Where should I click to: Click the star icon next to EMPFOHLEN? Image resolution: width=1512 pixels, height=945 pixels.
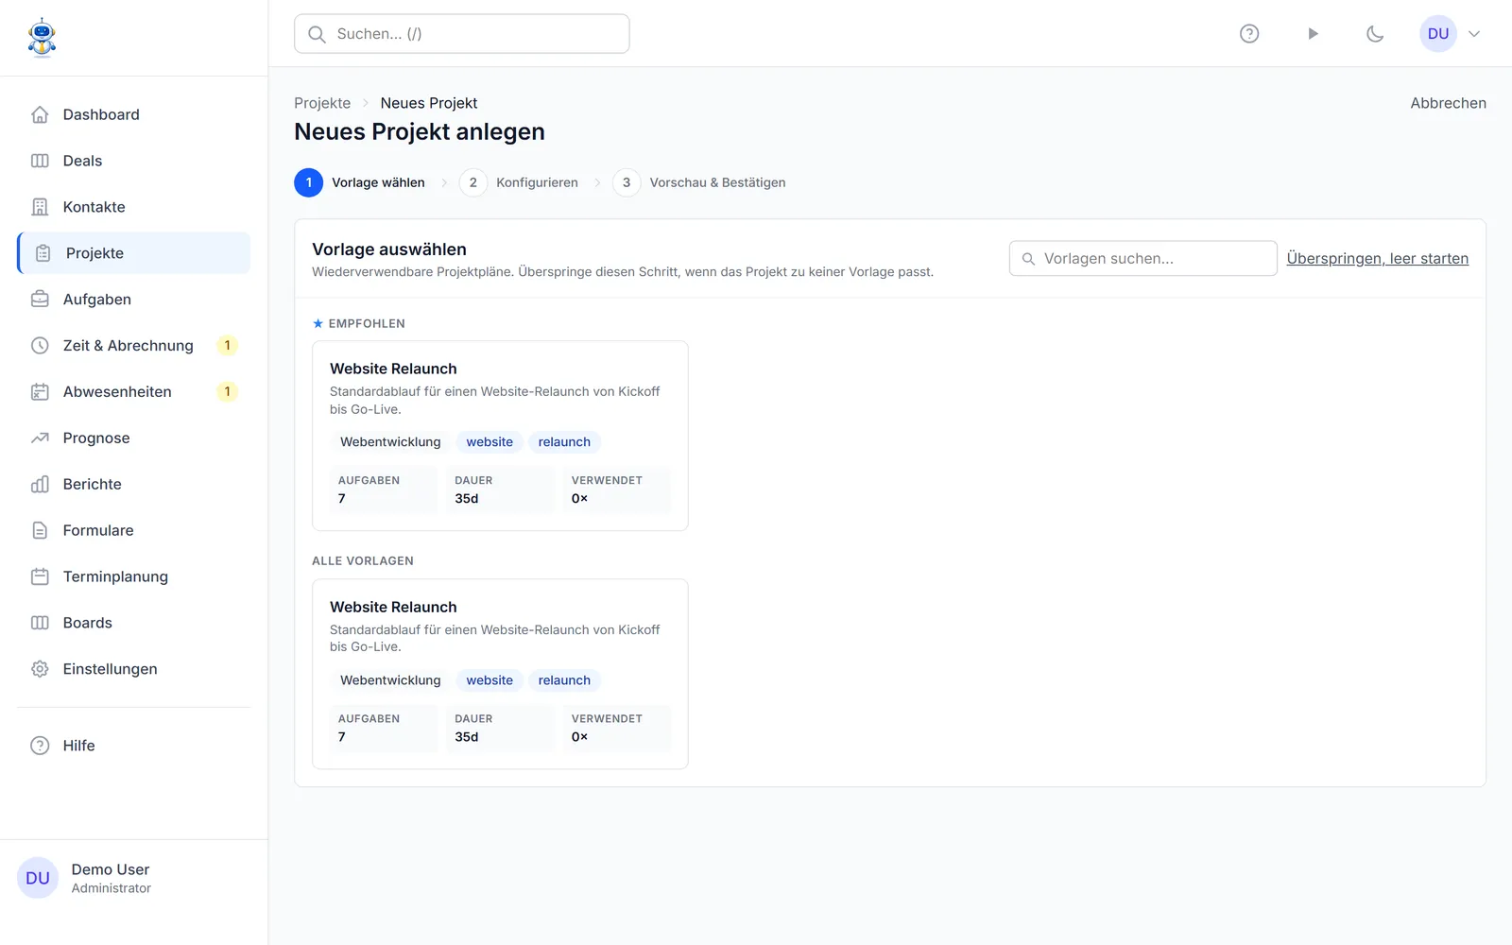coord(318,323)
